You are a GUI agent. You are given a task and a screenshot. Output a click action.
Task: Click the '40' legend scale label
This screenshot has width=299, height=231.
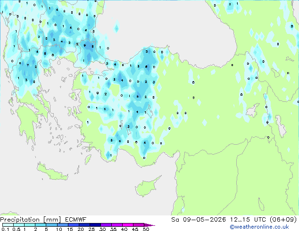124,229
